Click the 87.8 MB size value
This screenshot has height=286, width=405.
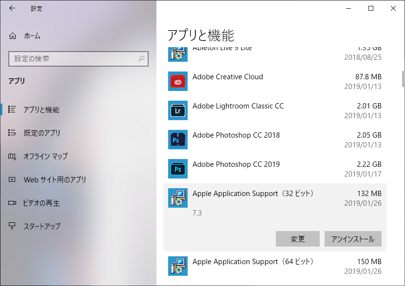click(368, 76)
